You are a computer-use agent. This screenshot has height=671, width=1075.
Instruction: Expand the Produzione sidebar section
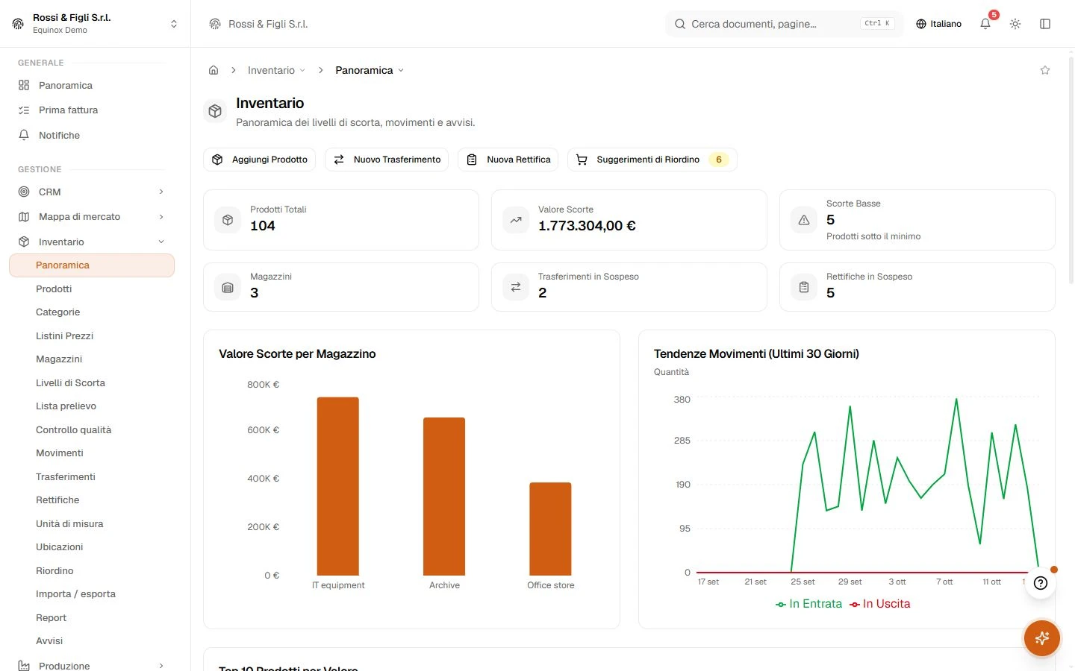pyautogui.click(x=92, y=665)
